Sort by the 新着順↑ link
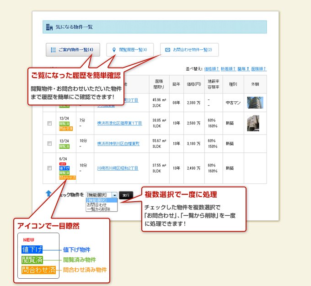Screen dimensions: 311x286 tap(228, 69)
